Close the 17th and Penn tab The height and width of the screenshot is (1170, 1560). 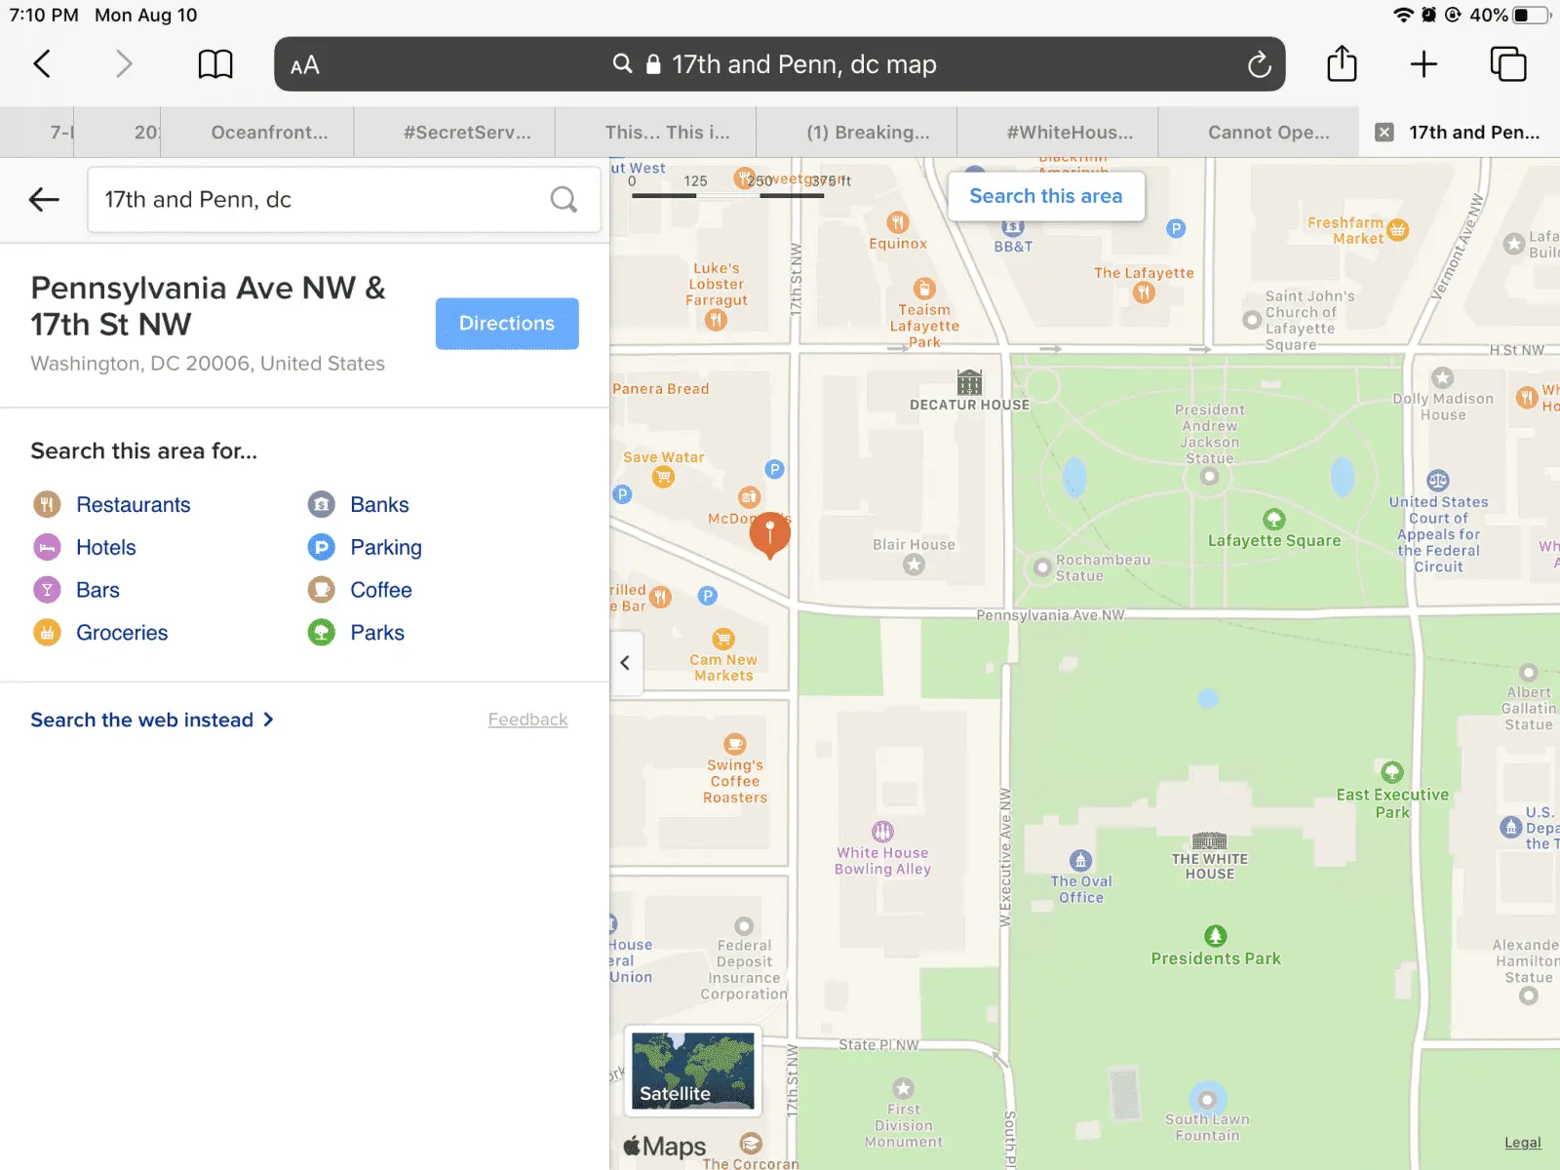[1384, 133]
